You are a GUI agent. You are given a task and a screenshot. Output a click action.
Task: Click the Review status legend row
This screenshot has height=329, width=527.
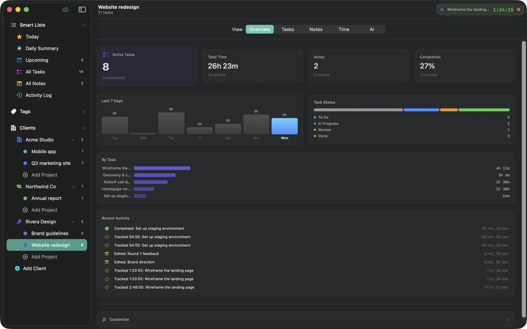click(412, 130)
